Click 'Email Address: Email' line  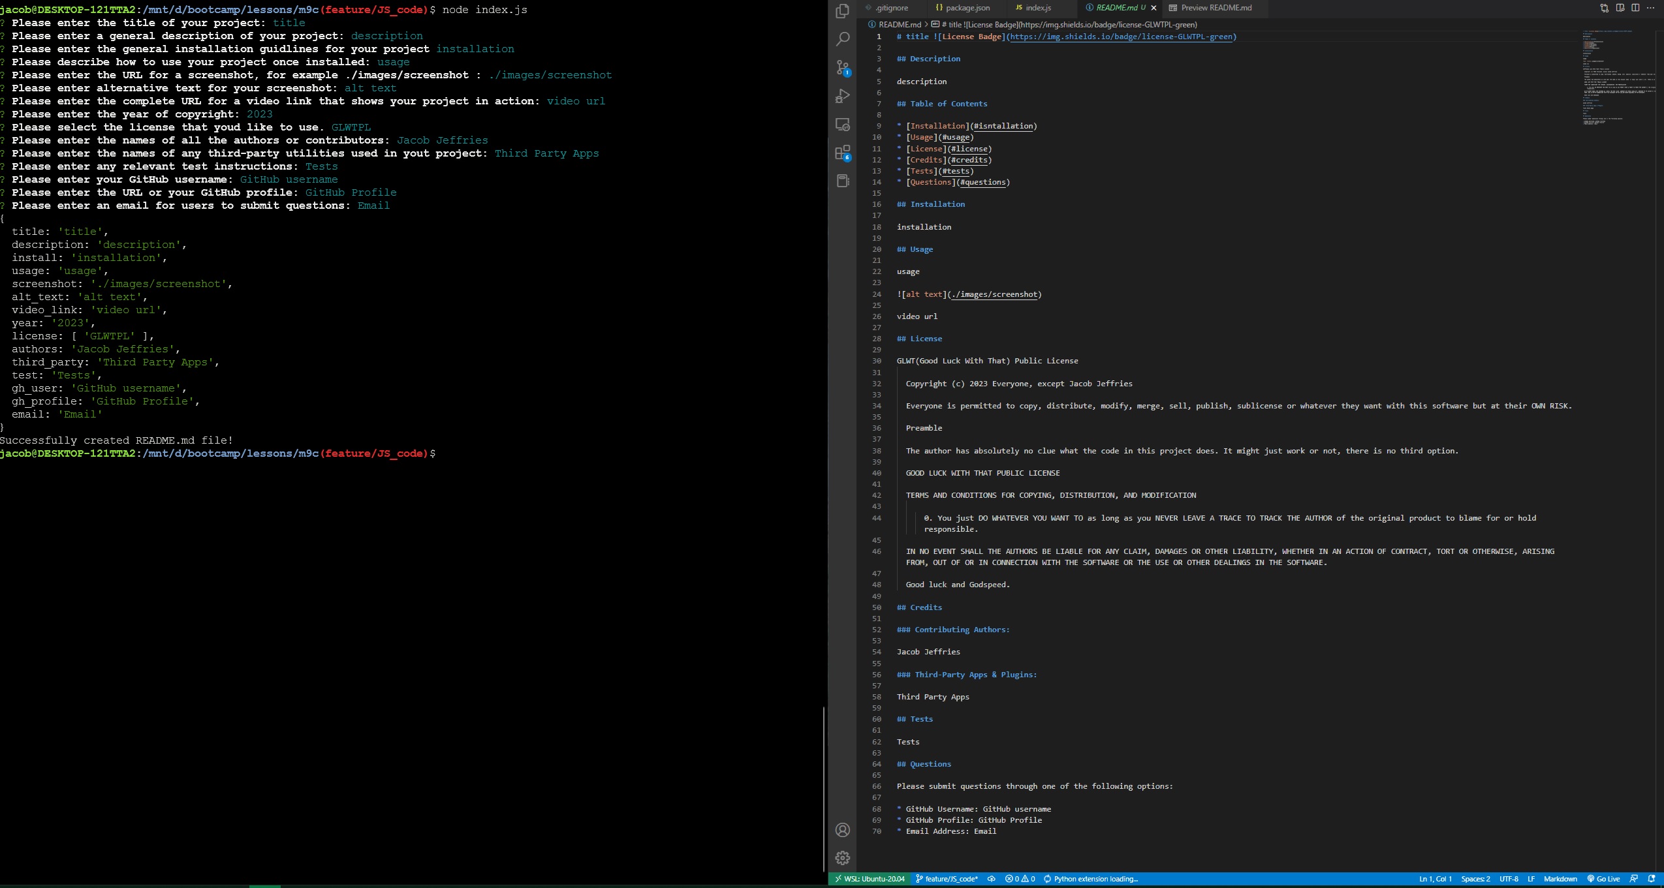pos(947,831)
